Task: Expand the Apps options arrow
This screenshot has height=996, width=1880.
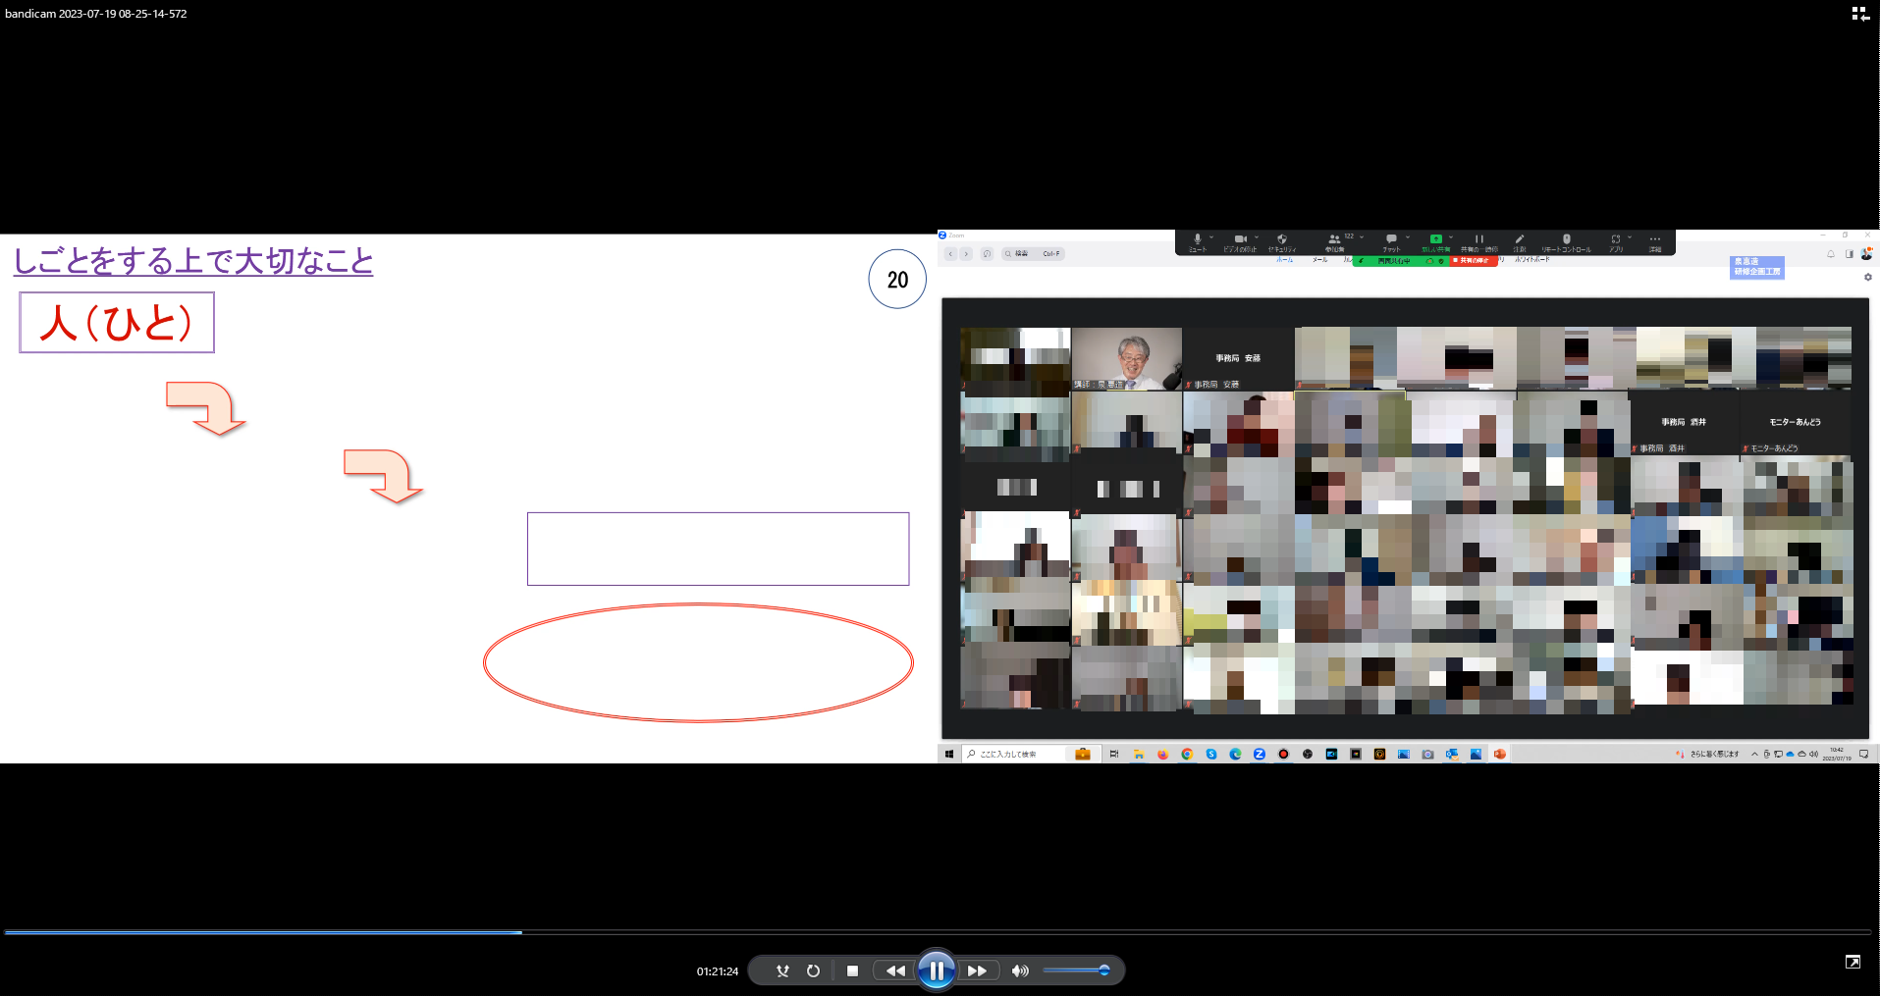Action: (x=1630, y=236)
